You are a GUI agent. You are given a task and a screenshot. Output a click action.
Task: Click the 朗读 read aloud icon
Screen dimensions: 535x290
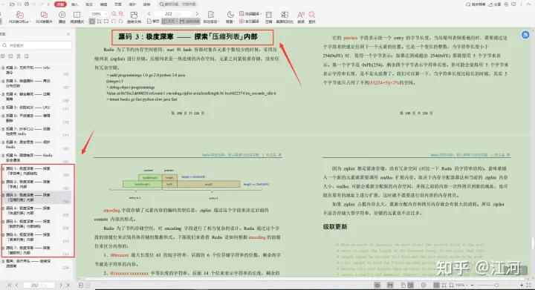pos(301,17)
